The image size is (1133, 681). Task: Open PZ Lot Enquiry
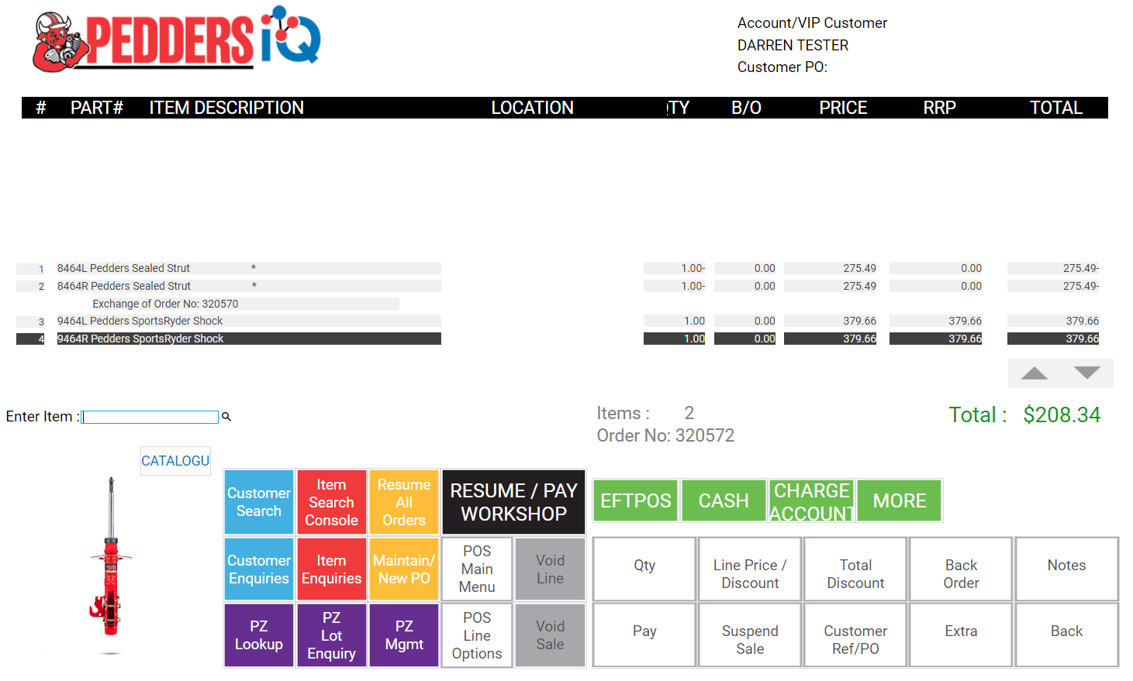[331, 635]
